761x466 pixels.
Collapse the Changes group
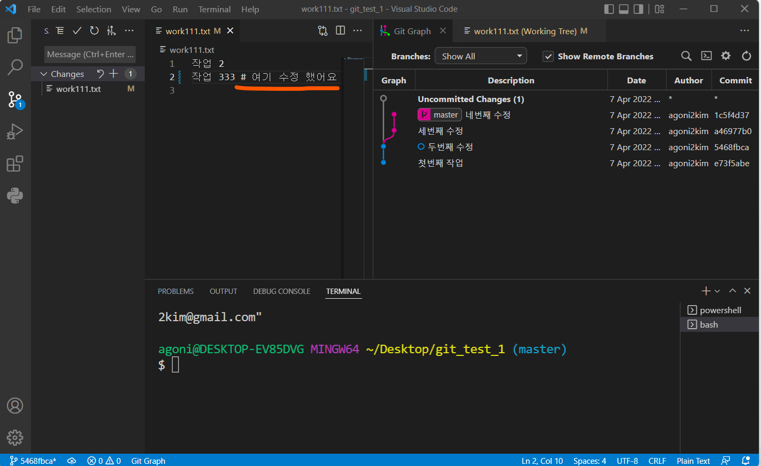(x=44, y=74)
